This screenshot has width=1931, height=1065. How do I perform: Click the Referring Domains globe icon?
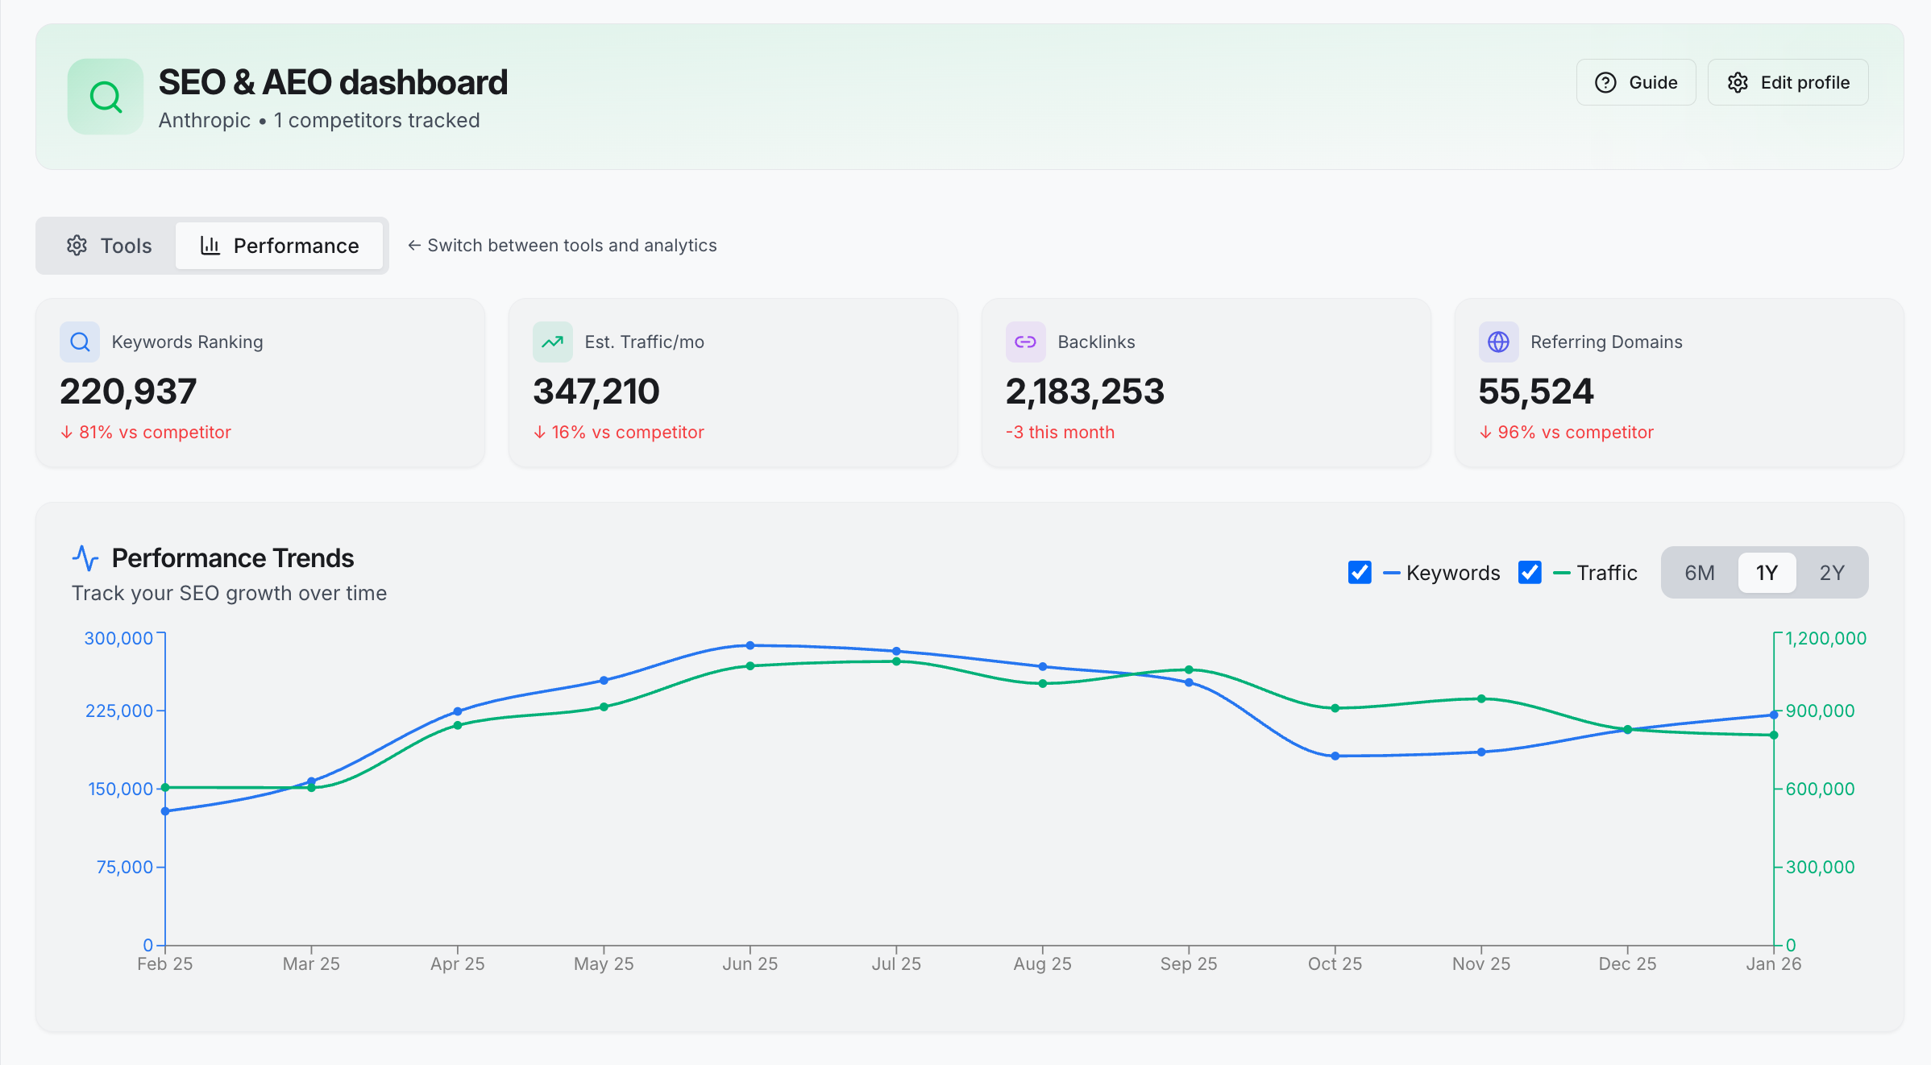(1498, 342)
